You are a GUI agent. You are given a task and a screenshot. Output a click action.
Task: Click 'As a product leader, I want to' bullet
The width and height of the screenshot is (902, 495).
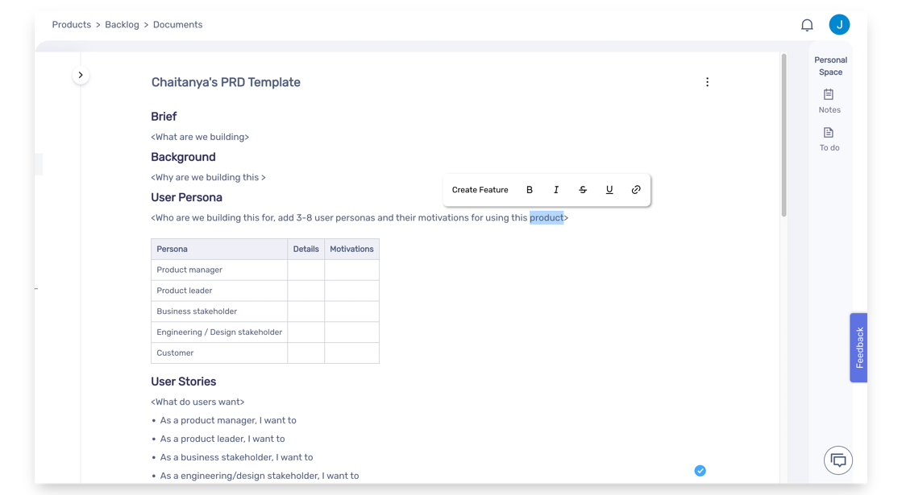click(x=222, y=439)
